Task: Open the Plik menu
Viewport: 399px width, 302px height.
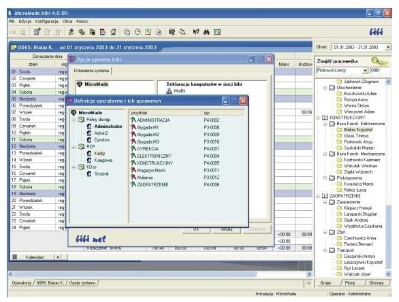Action: (12, 21)
